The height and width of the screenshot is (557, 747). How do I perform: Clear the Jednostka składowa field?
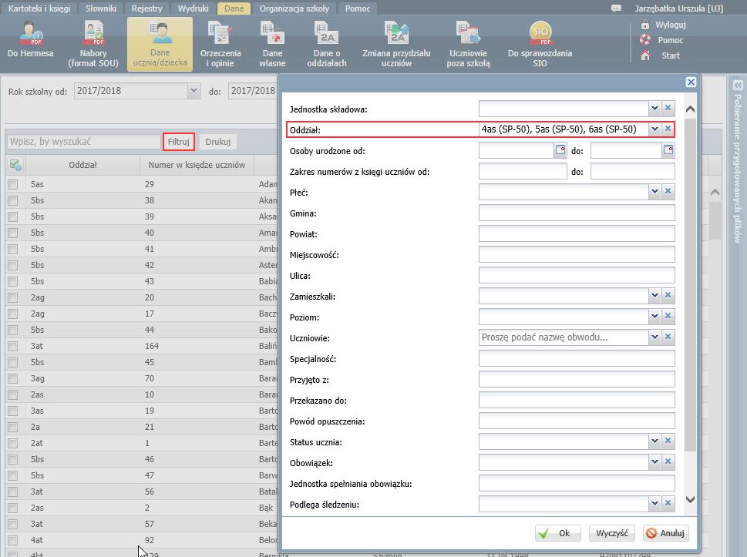click(668, 108)
